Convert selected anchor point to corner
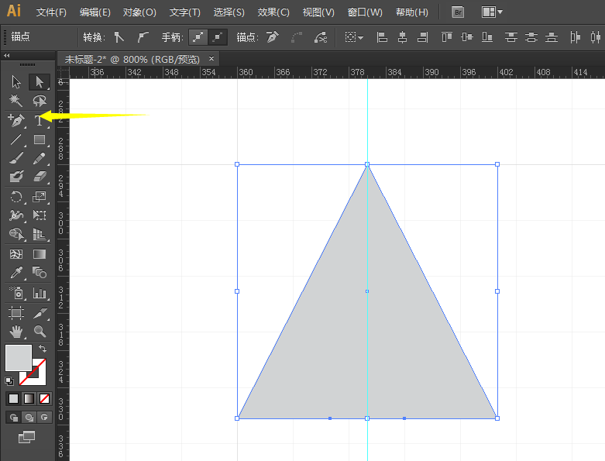The height and width of the screenshot is (461, 605). click(119, 37)
